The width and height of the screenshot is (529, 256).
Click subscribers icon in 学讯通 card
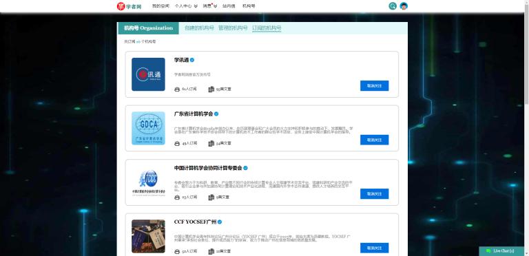tap(177, 89)
